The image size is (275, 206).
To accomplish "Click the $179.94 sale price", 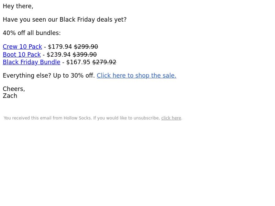I will 60,47.
